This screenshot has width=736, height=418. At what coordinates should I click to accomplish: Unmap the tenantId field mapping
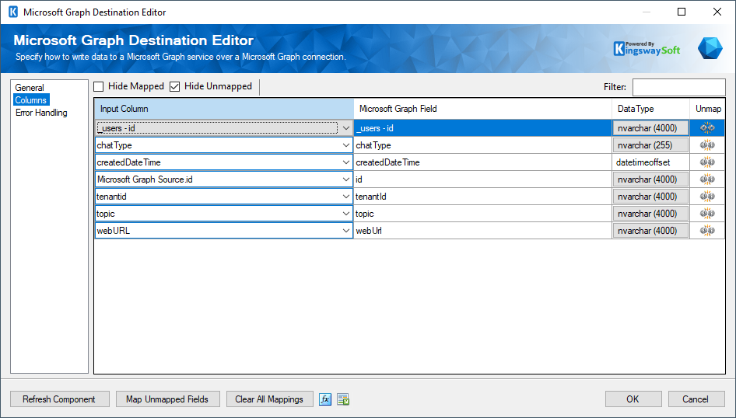[707, 197]
